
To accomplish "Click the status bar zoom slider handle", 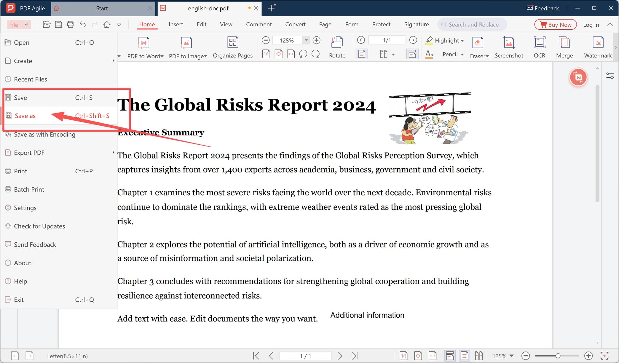I will [558, 356].
